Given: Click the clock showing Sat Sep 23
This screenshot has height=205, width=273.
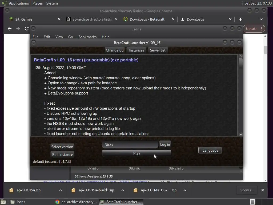Looking at the screenshot, I should (258, 3).
